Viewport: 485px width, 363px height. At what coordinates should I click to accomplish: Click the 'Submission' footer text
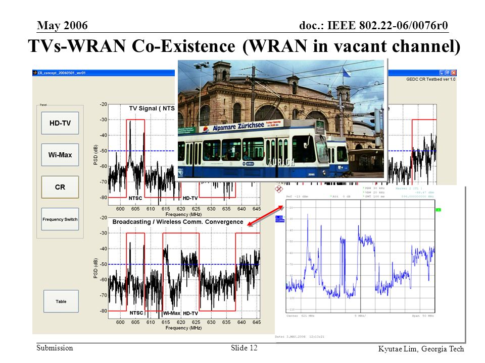coord(55,348)
